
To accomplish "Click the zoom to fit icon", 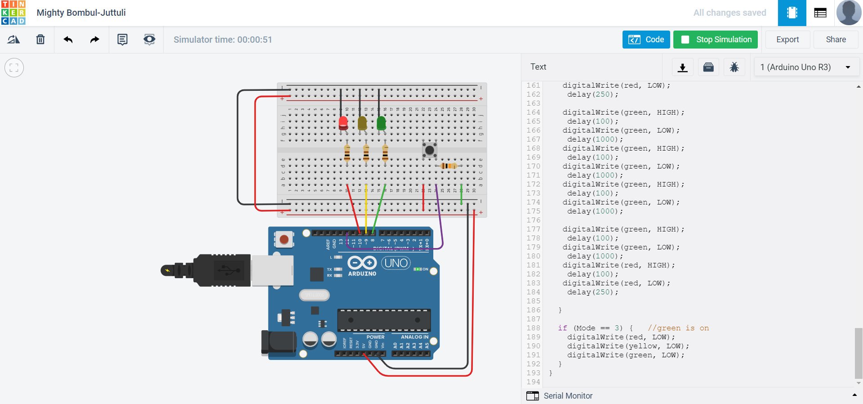I will 14,68.
